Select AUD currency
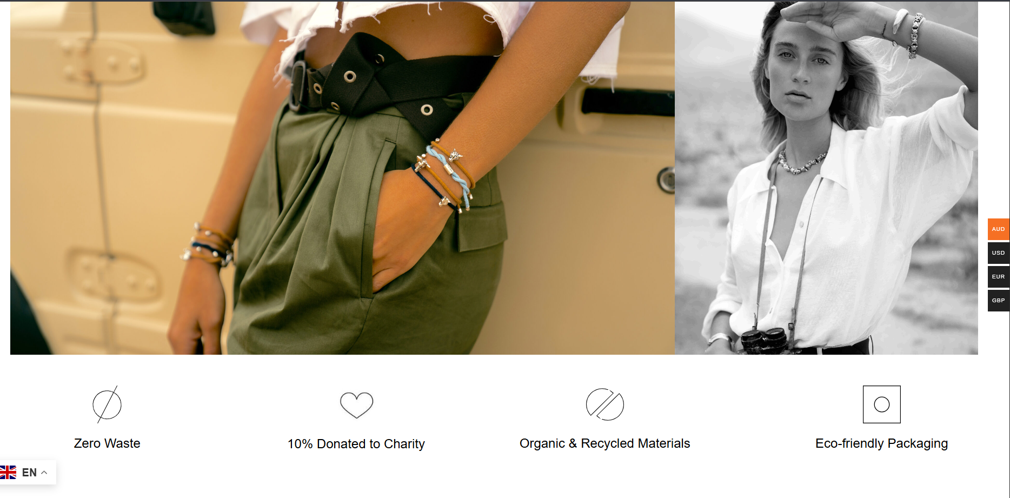 (x=998, y=229)
